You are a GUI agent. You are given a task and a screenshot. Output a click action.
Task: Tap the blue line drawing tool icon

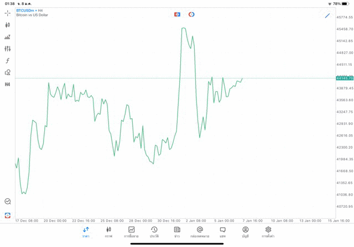coord(327,15)
